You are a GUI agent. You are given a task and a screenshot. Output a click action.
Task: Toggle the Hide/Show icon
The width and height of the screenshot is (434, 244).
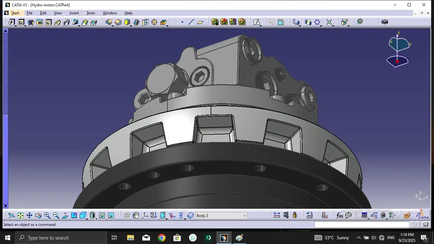coord(102,215)
